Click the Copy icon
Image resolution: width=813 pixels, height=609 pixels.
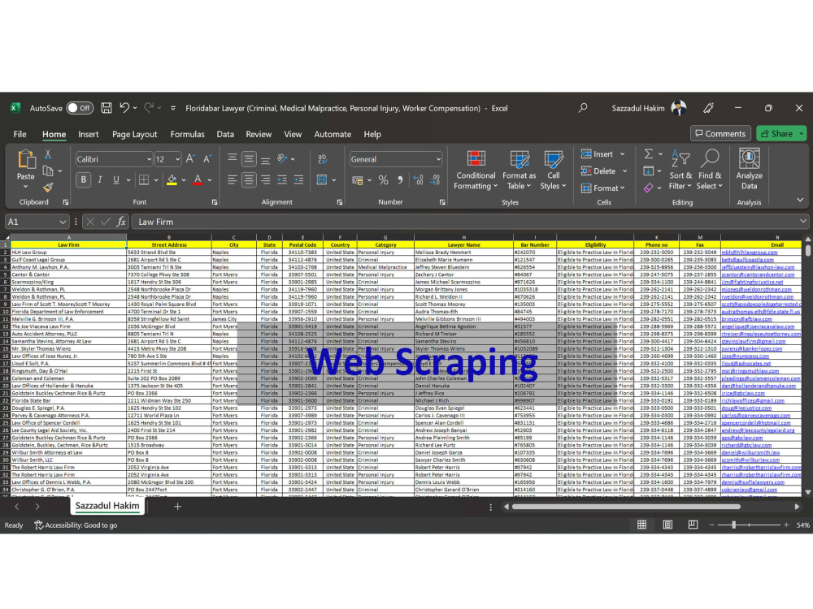coord(48,171)
